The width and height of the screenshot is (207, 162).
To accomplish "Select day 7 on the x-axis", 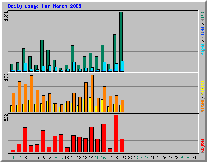I will coord(50,158).
